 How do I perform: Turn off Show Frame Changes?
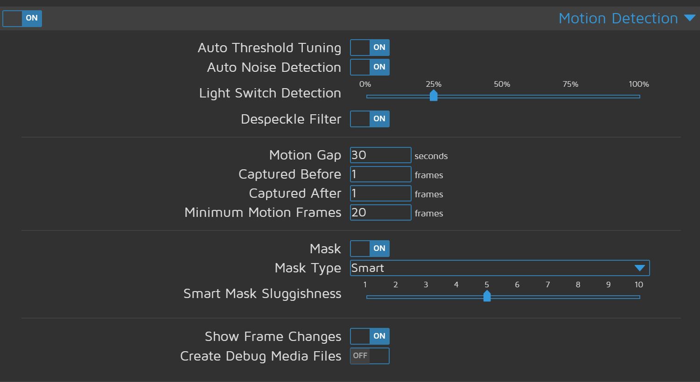(x=370, y=336)
